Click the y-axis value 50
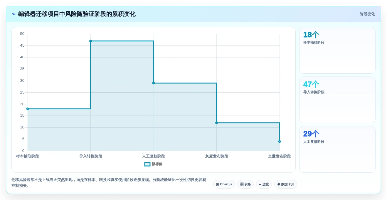Viewport: 387px width, 200px height. coord(22,34)
